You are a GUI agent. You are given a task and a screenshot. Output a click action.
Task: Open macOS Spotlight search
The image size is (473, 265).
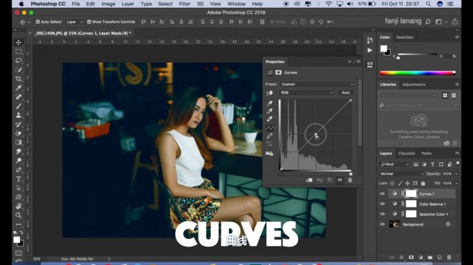(428, 4)
